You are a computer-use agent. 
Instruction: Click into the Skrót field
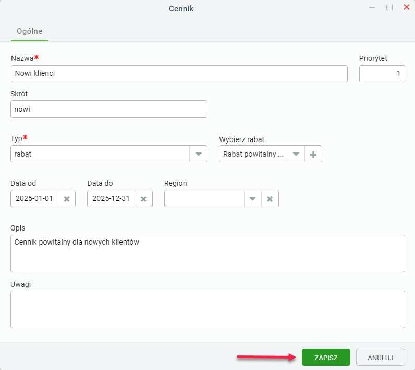click(109, 109)
